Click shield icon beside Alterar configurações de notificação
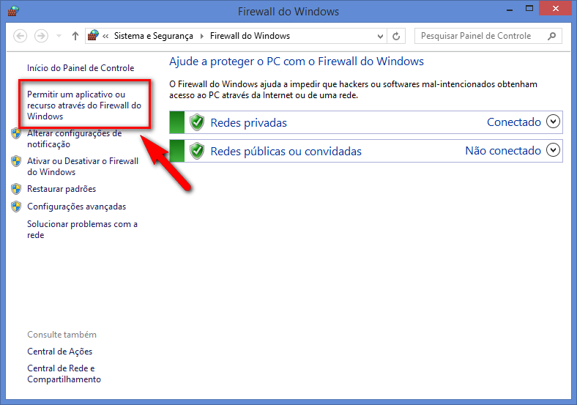The image size is (577, 405). [16, 133]
